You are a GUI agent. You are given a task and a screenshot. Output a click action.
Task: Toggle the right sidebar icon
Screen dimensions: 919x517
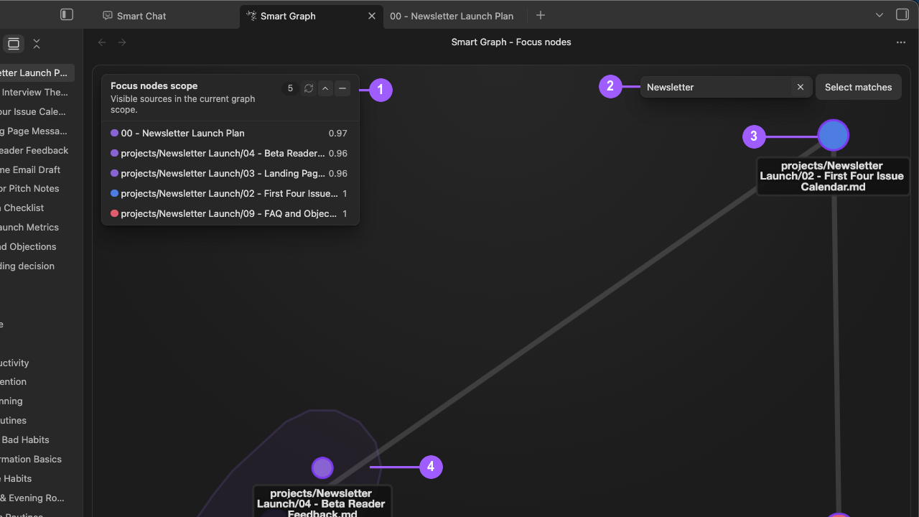[x=902, y=14]
